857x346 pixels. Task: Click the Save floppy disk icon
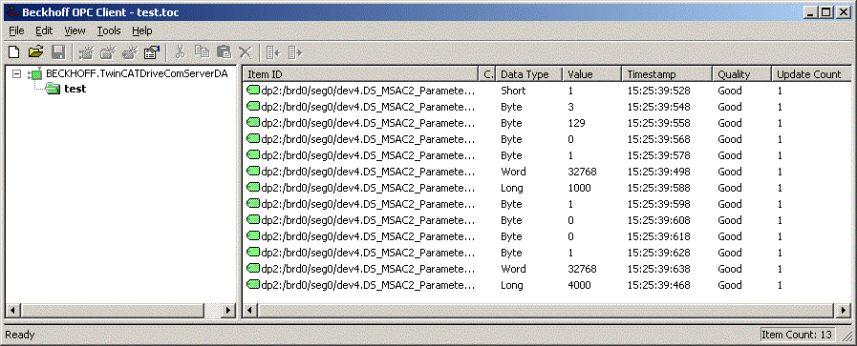58,52
